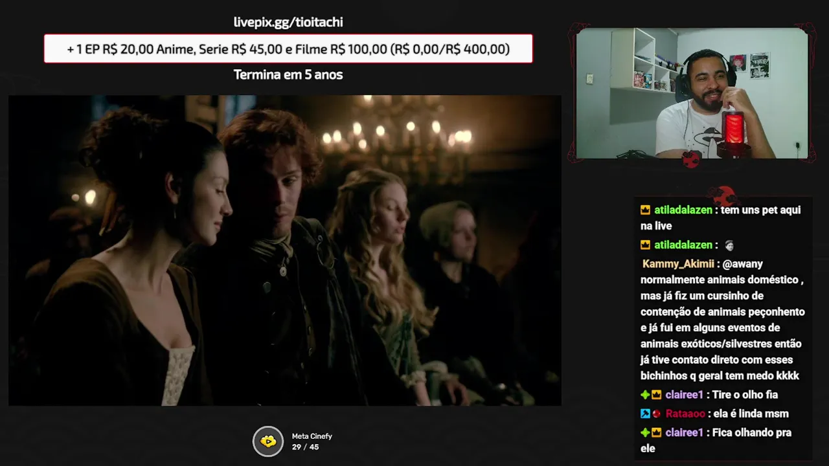829x466 pixels.
Task: Click the message 'Tire o olho fia'
Action: point(745,395)
